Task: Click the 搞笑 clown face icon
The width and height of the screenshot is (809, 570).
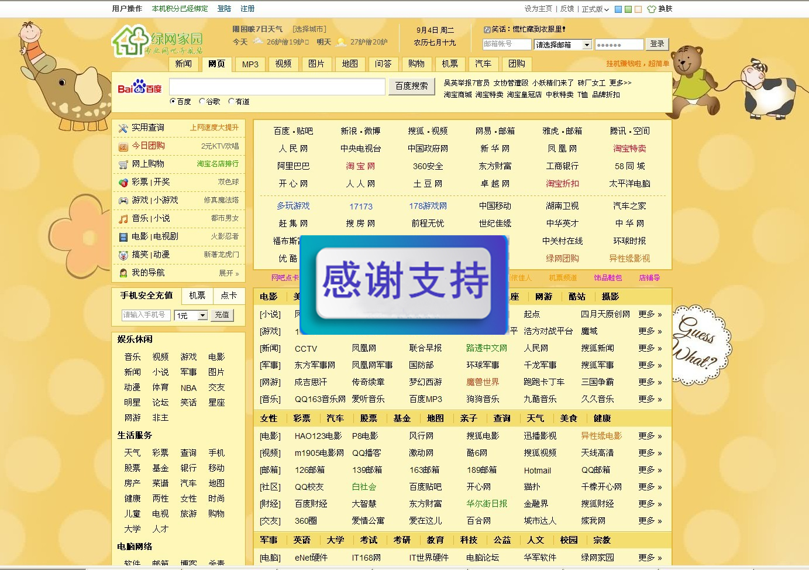Action: 123,255
